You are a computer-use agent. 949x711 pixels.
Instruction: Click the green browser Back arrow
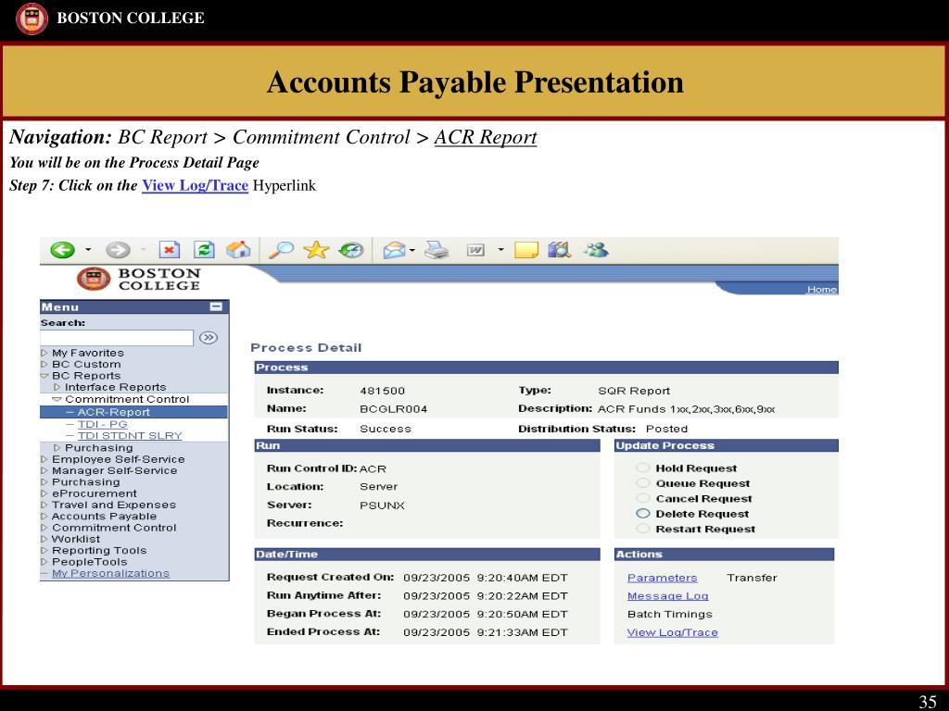pos(62,250)
